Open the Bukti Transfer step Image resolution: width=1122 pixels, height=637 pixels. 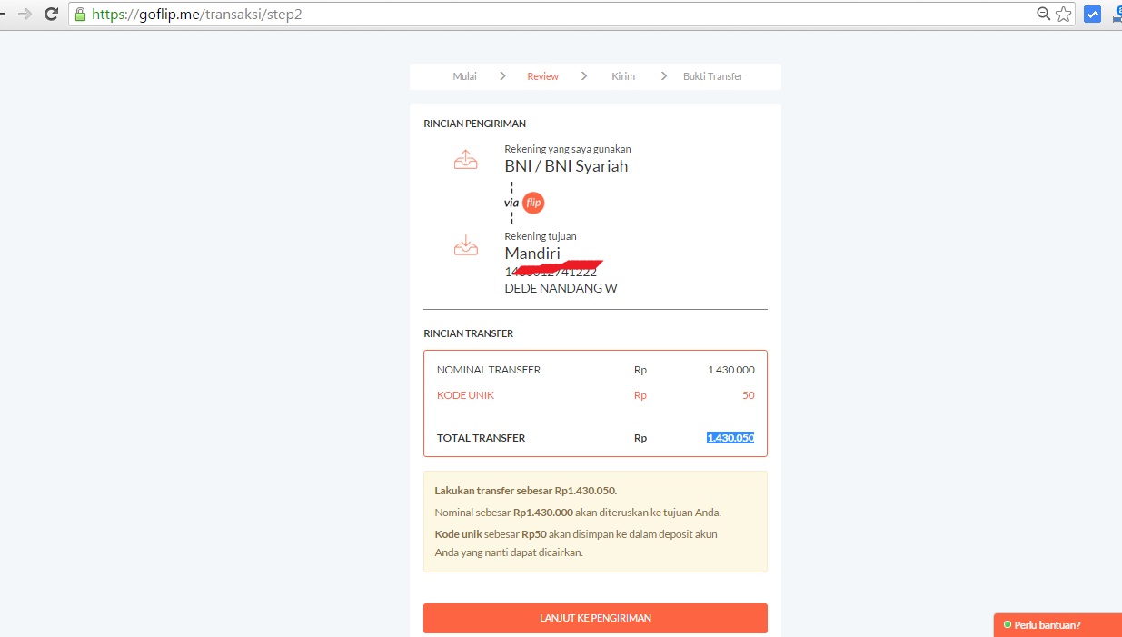[x=713, y=76]
